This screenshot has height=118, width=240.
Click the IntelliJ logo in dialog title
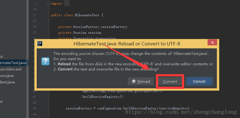[x=40, y=44]
